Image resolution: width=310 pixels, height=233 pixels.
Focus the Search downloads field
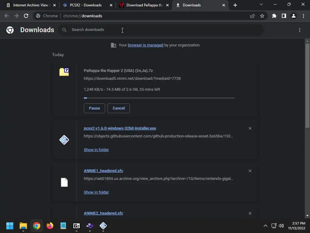click(x=161, y=30)
